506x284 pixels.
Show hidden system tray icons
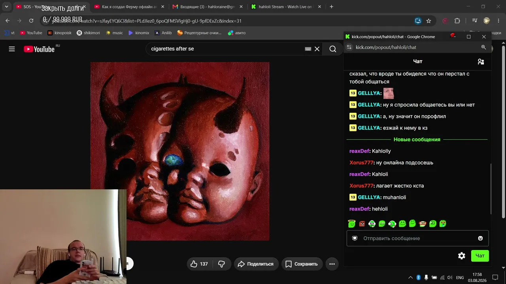point(410,277)
